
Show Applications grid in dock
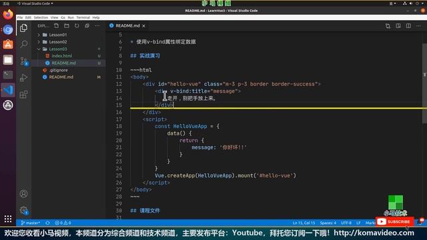[x=8, y=219]
